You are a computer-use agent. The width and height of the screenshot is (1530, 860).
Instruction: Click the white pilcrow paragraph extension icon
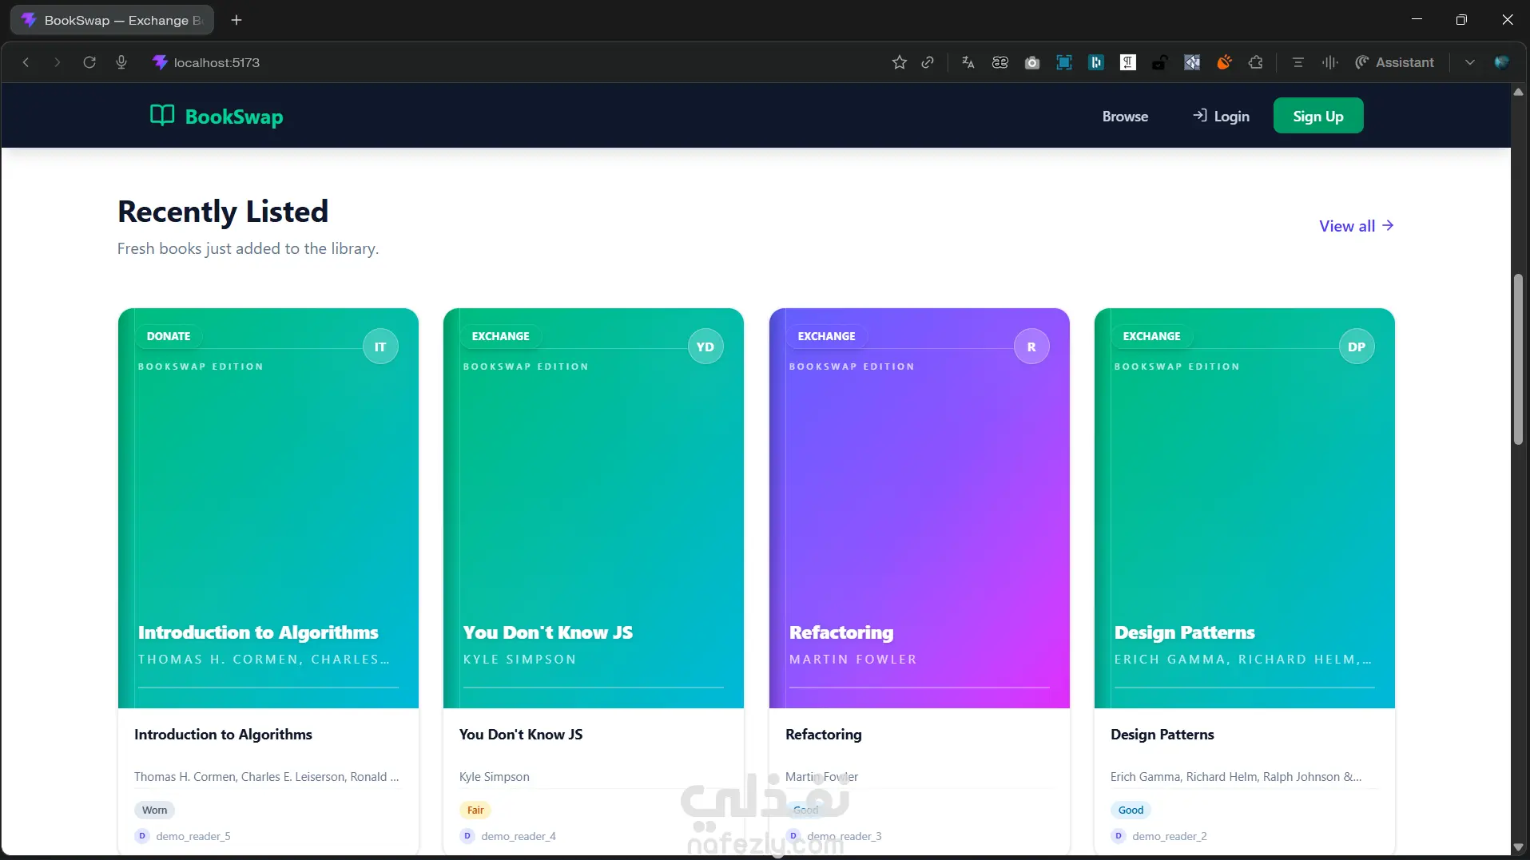tap(1128, 62)
